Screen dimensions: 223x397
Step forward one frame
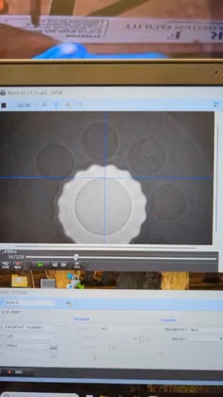click(63, 265)
